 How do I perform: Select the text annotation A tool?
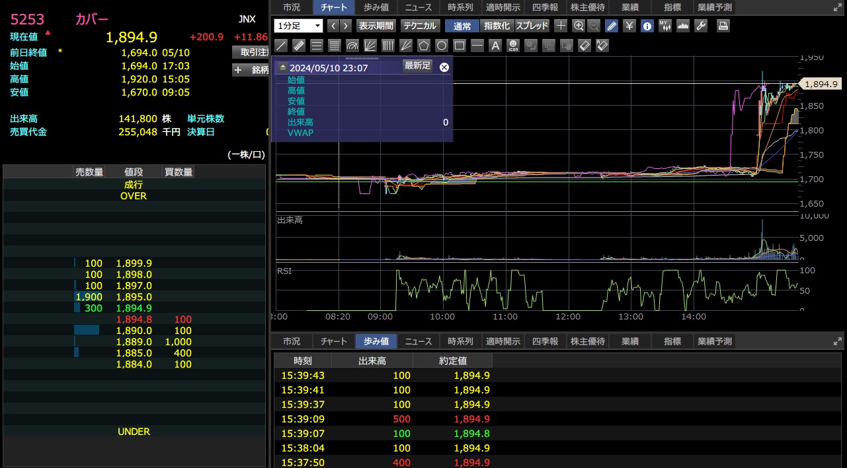click(495, 46)
